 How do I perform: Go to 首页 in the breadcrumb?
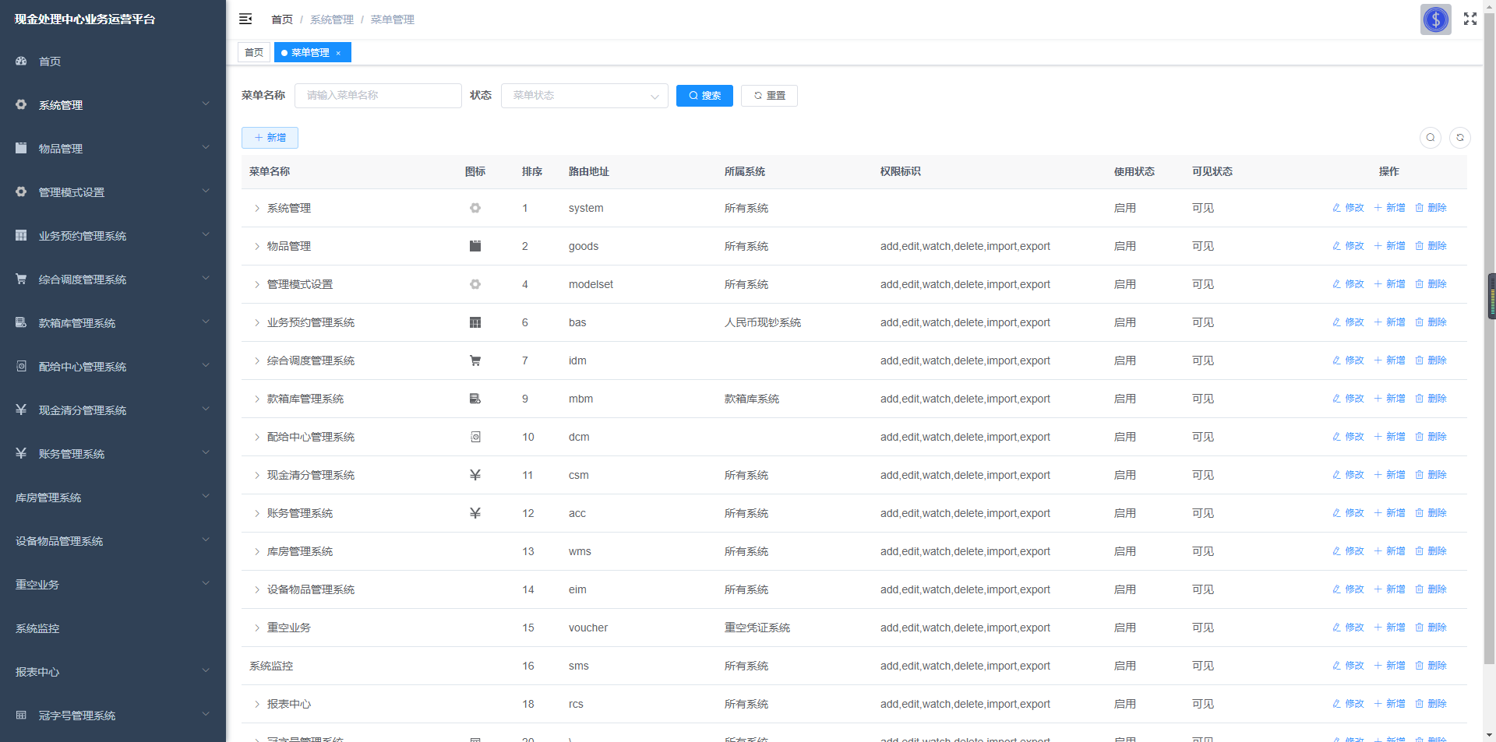click(282, 19)
